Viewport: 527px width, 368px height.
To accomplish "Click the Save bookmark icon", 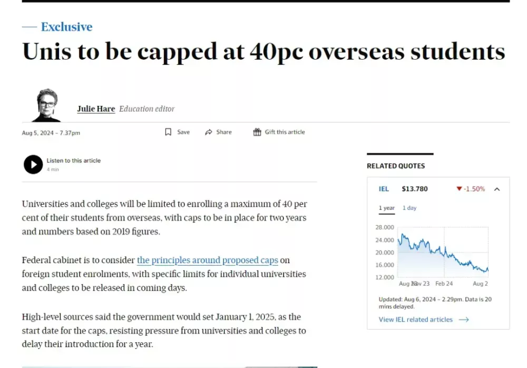I will click(x=168, y=132).
